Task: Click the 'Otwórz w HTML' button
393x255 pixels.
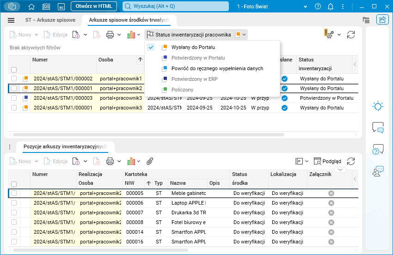Action: (x=93, y=6)
